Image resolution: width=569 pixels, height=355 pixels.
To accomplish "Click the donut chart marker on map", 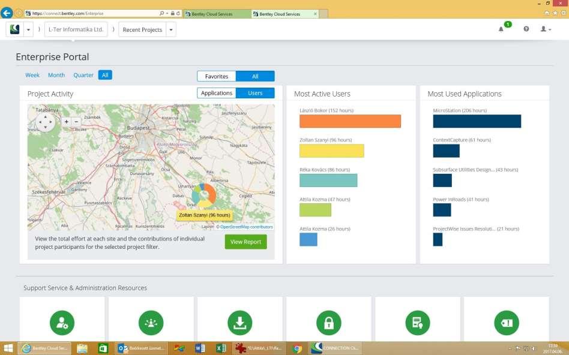I will click(204, 195).
